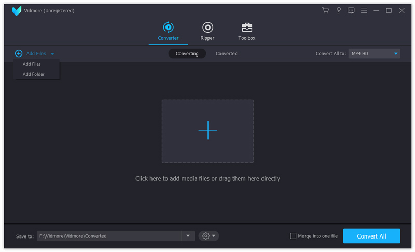Open the Toolbox module icon
This screenshot has width=415, height=252.
247,27
